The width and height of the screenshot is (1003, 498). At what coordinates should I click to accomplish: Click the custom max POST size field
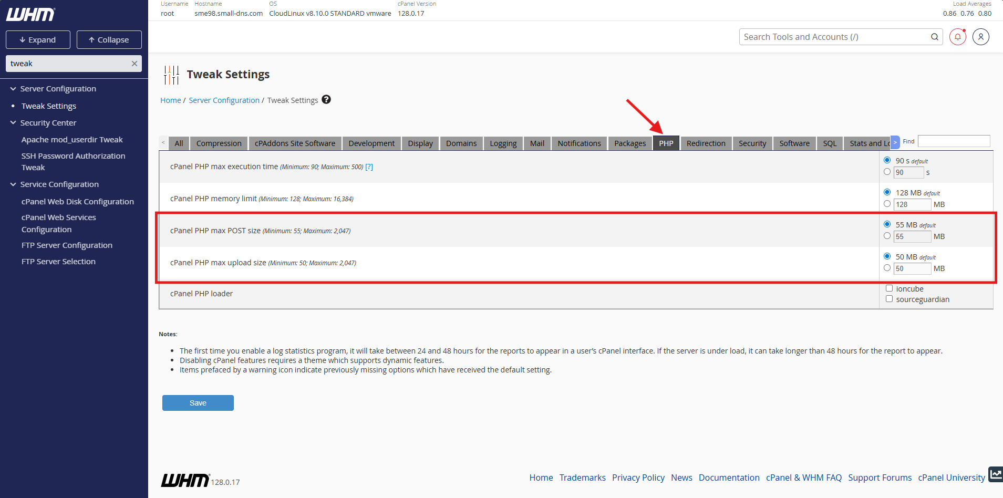click(913, 236)
